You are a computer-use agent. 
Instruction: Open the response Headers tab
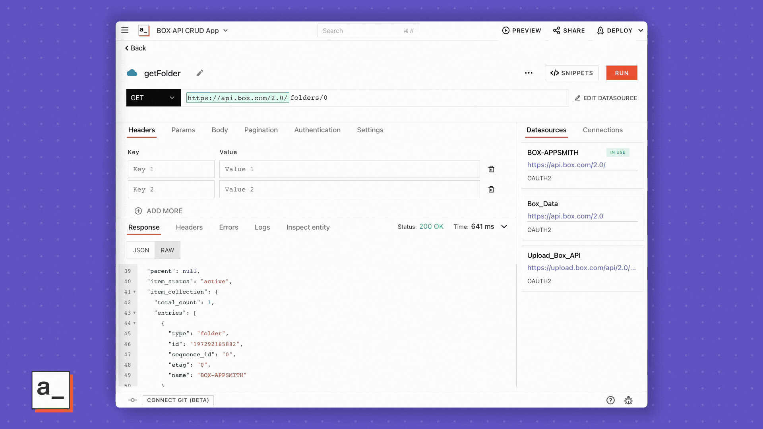(x=189, y=227)
